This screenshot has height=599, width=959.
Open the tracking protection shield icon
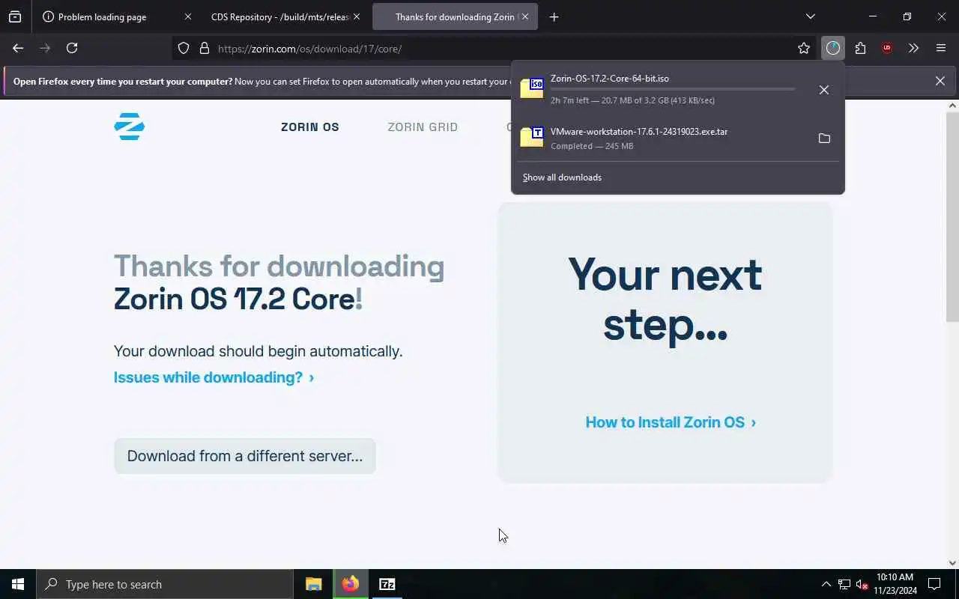click(184, 49)
